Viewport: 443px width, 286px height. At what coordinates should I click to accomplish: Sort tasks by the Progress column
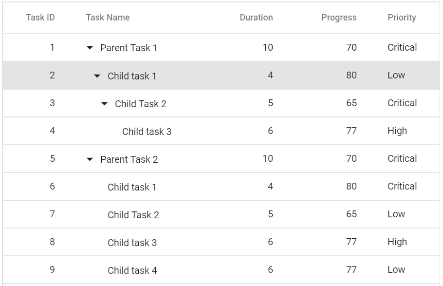pyautogui.click(x=339, y=18)
